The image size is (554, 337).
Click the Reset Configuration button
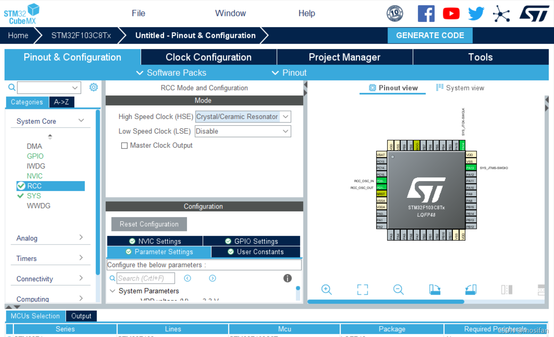pyautogui.click(x=149, y=224)
